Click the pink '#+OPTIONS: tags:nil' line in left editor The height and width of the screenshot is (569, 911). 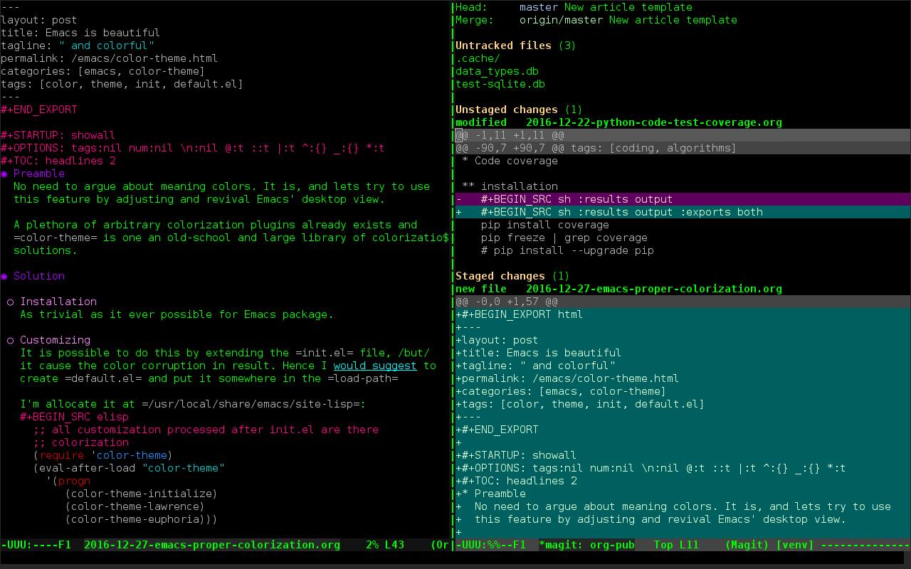[x=193, y=148]
